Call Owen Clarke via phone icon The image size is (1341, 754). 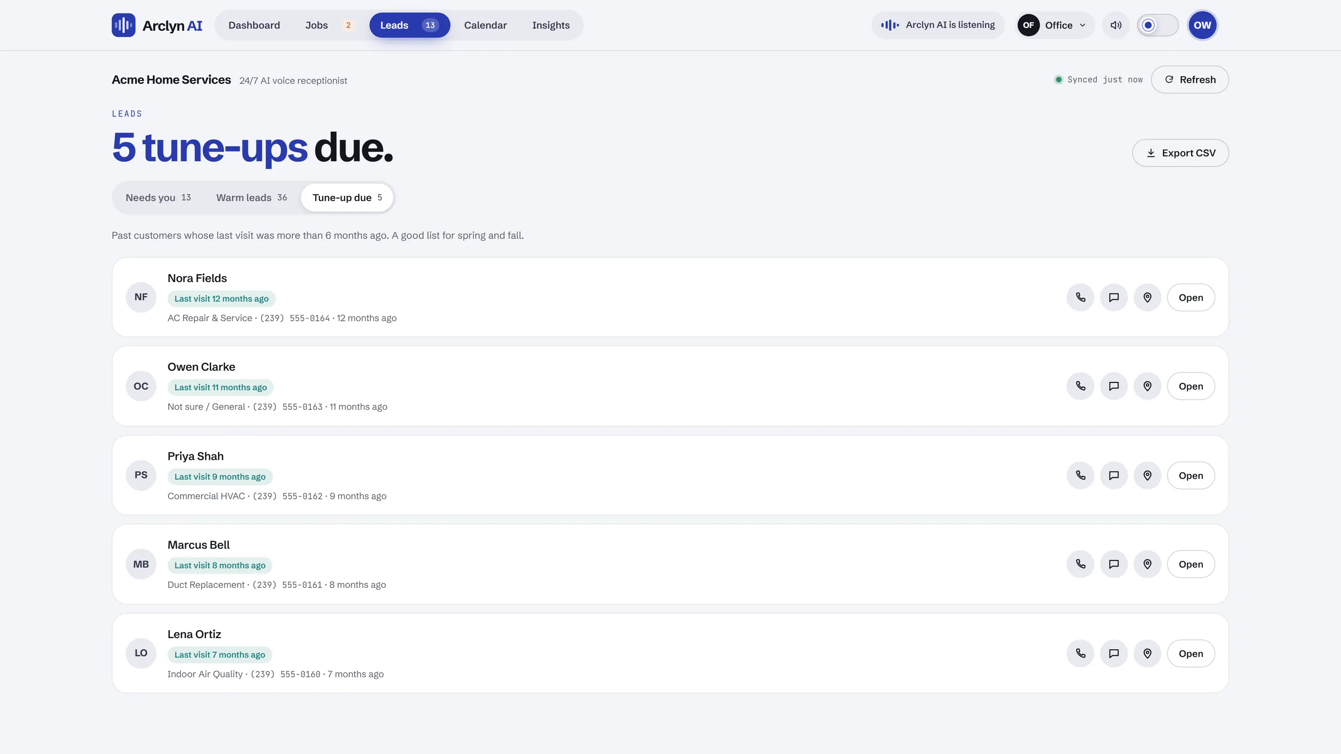click(x=1081, y=386)
